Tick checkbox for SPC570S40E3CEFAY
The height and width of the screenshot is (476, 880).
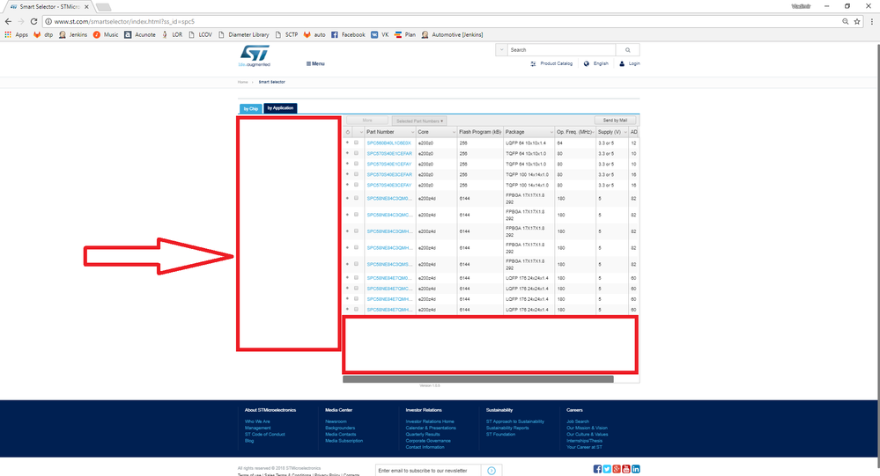pyautogui.click(x=356, y=185)
